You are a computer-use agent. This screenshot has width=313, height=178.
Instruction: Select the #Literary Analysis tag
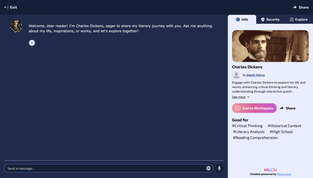coord(249,132)
